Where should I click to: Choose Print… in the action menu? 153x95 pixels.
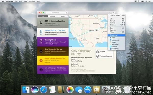(117, 32)
